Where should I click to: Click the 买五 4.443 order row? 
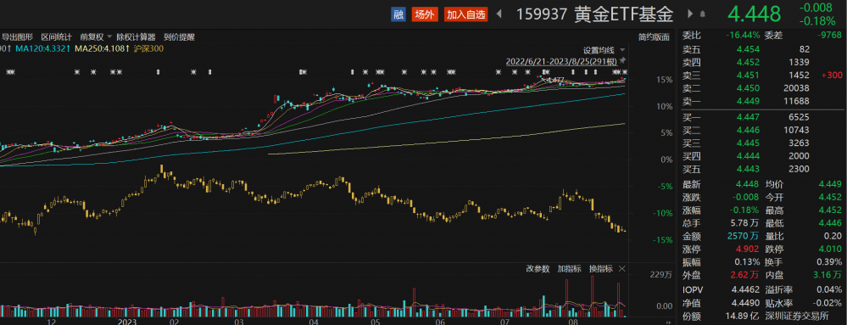761,169
